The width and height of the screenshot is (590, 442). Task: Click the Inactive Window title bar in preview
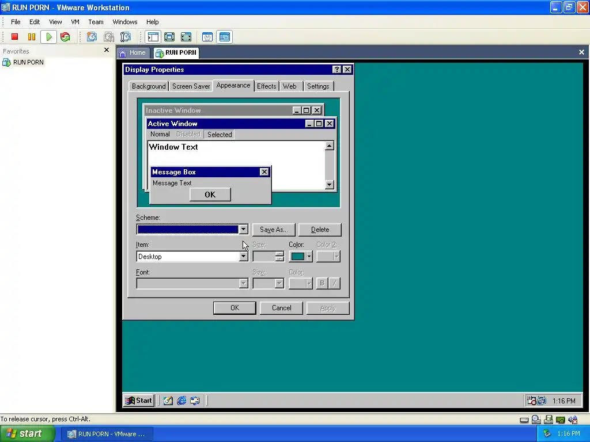point(218,110)
